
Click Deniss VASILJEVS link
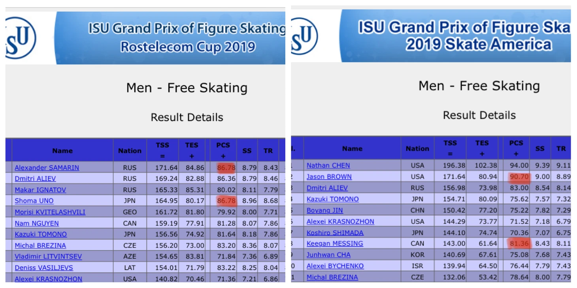(x=44, y=267)
